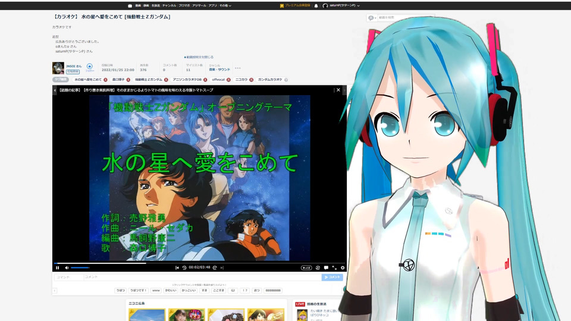Open tag ガンダムカラオケ
The height and width of the screenshot is (321, 571).
(270, 79)
